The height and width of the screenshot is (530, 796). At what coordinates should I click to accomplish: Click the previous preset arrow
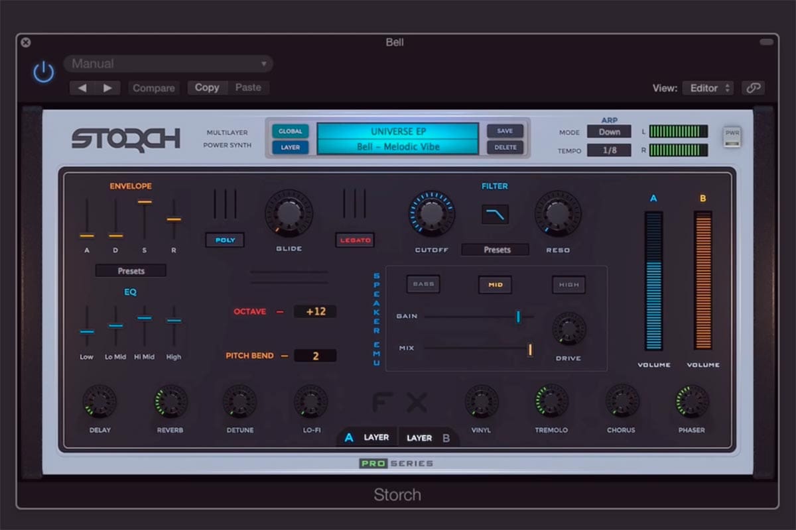point(82,87)
